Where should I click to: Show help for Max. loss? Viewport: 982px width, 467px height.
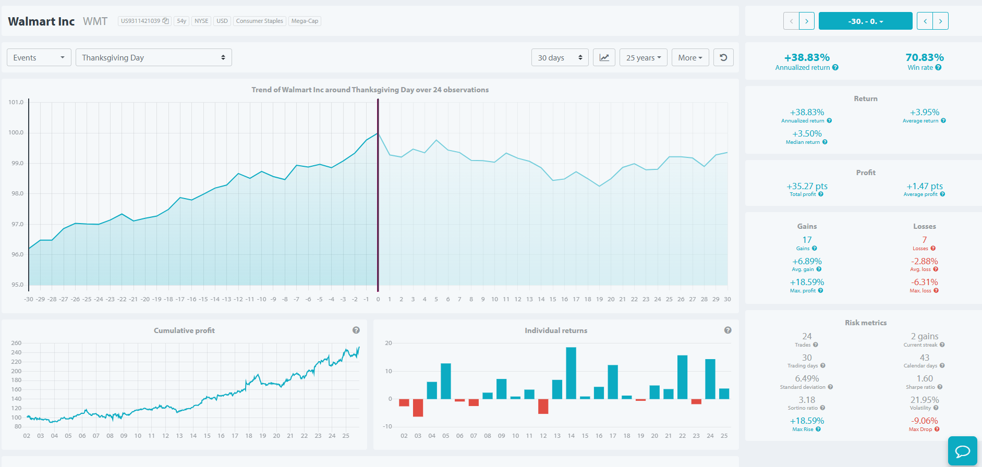[x=936, y=291]
